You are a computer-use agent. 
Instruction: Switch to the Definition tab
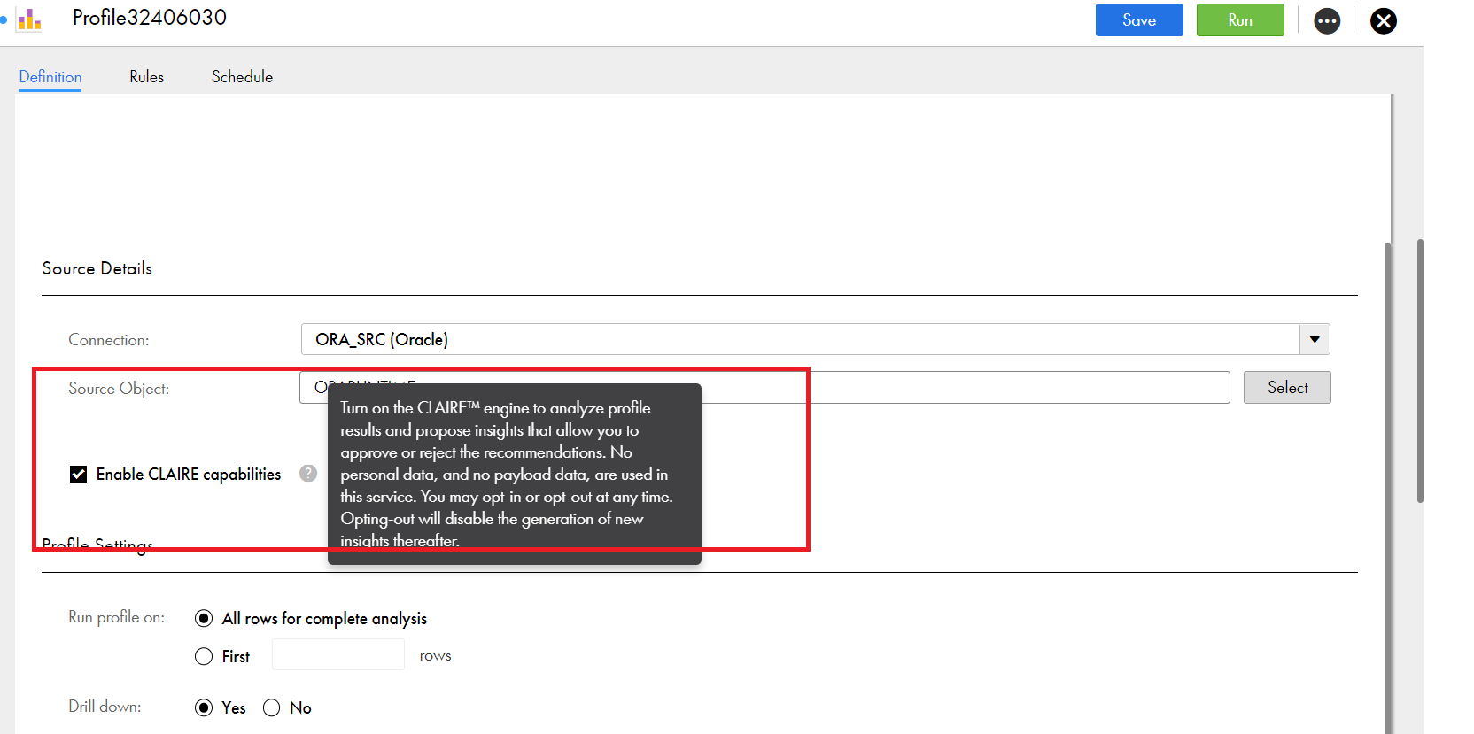[x=50, y=77]
